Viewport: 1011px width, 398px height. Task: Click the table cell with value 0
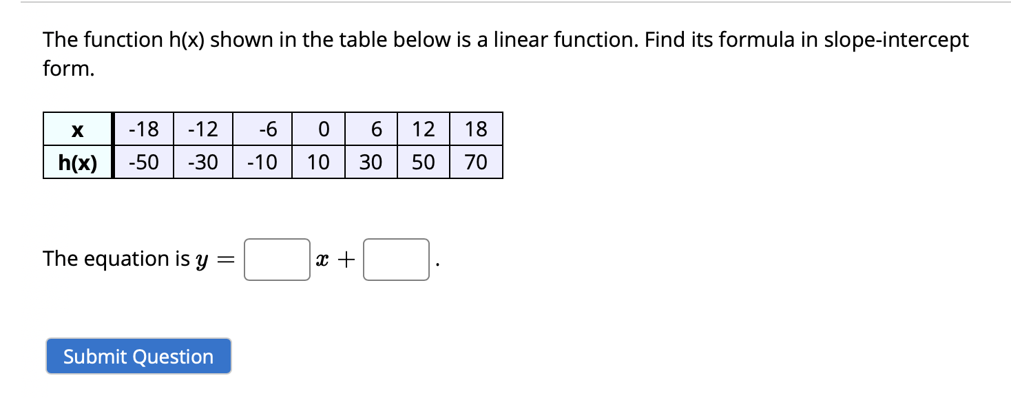click(x=320, y=129)
